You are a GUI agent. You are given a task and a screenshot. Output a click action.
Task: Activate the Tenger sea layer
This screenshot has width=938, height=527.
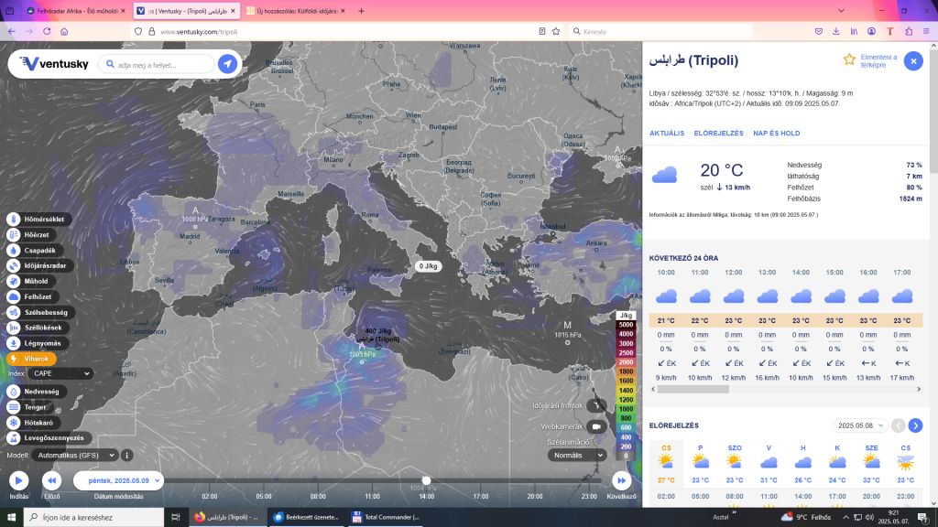point(14,407)
